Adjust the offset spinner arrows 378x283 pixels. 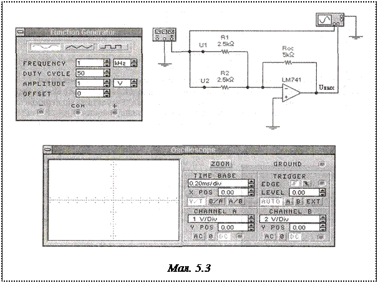coord(107,94)
